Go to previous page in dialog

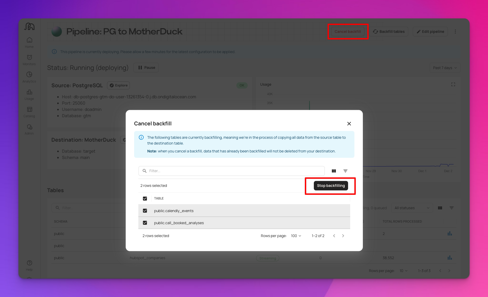(x=334, y=236)
